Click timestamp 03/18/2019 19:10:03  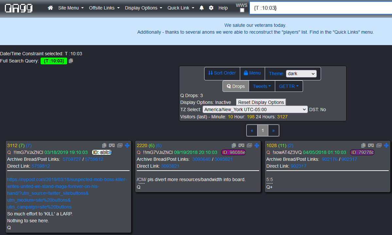(66, 152)
